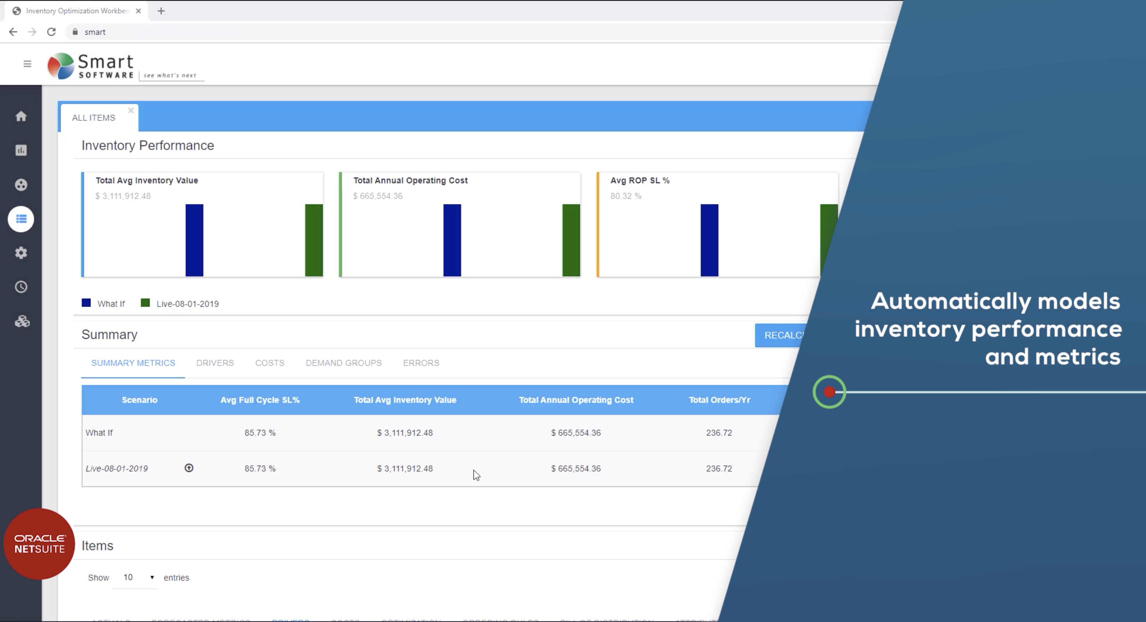The height and width of the screenshot is (622, 1146).
Task: Expand the Live-08-01-2019 scenario row
Action: pos(189,468)
